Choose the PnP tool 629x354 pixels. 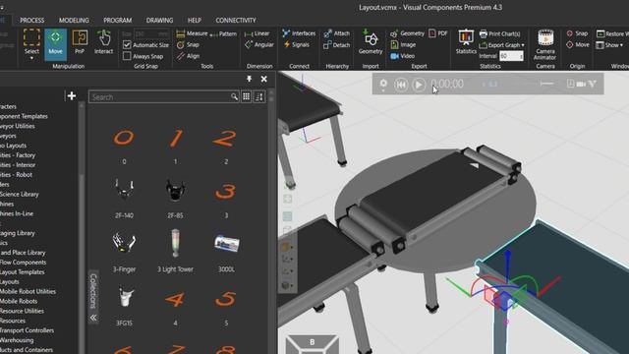pos(80,41)
